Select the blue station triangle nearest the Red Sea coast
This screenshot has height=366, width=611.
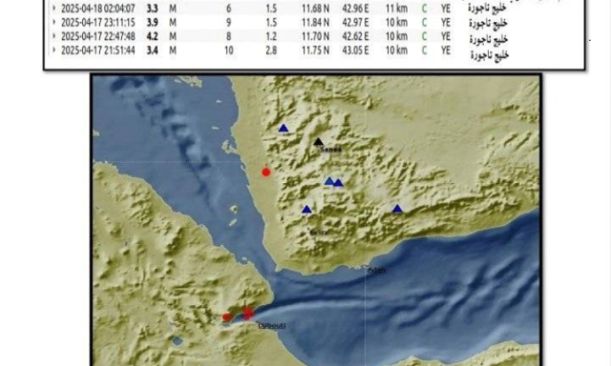(306, 210)
